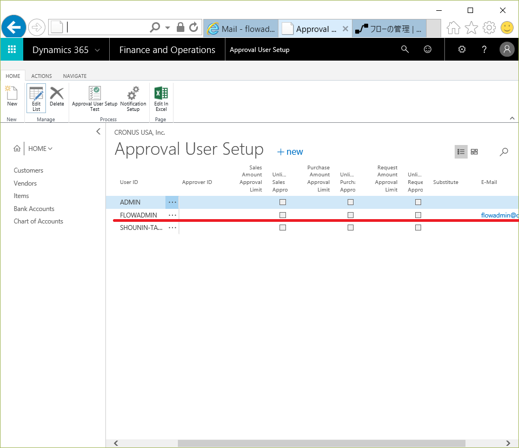Open the SHOUNIN-TA row more options menu
The height and width of the screenshot is (448, 519).
coord(172,228)
